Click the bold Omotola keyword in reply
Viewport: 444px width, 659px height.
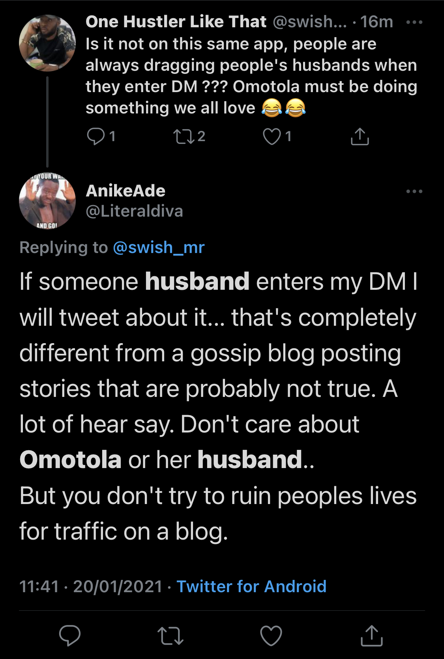(x=70, y=460)
